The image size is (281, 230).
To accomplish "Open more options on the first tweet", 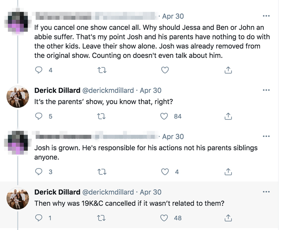I will click(x=266, y=16).
